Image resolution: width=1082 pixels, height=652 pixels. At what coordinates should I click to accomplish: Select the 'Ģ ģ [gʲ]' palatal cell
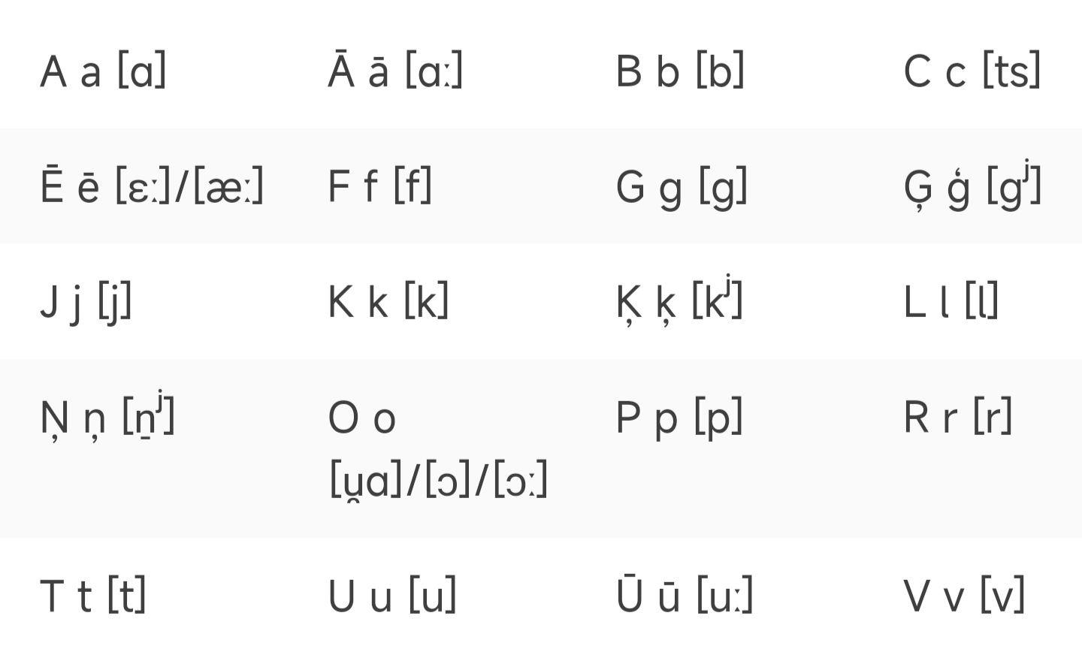click(x=972, y=185)
